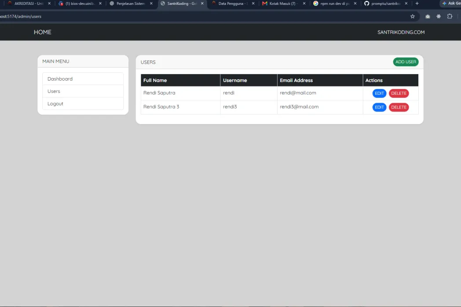The height and width of the screenshot is (307, 461).
Task: Open the SANTRIKODING.COM link
Action: pos(401,32)
